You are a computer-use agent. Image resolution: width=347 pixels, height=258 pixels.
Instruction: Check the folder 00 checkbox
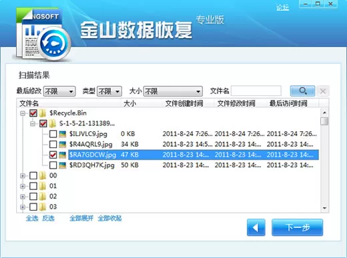point(33,175)
